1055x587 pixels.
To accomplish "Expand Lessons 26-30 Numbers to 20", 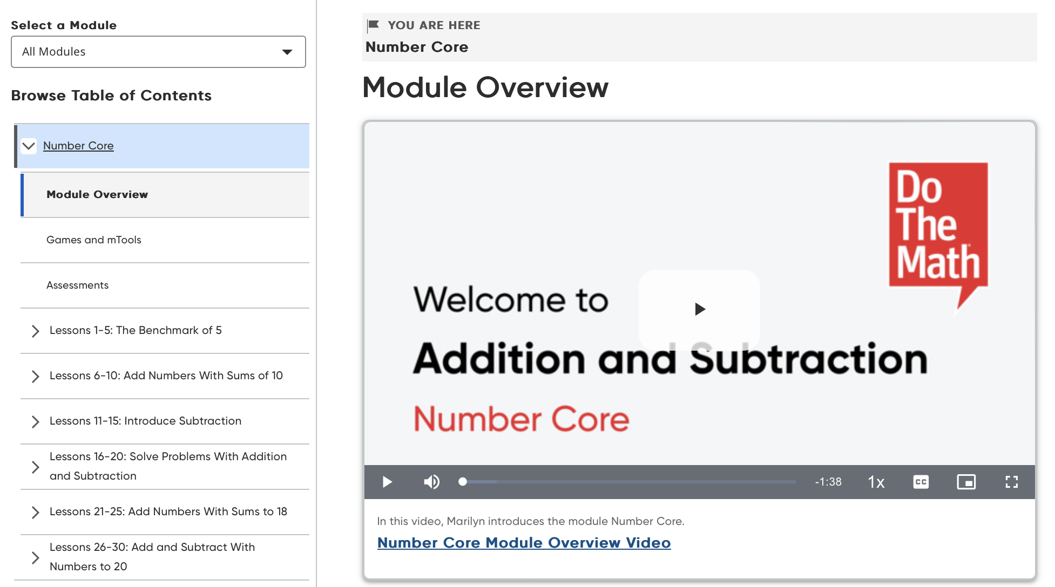I will click(x=36, y=557).
